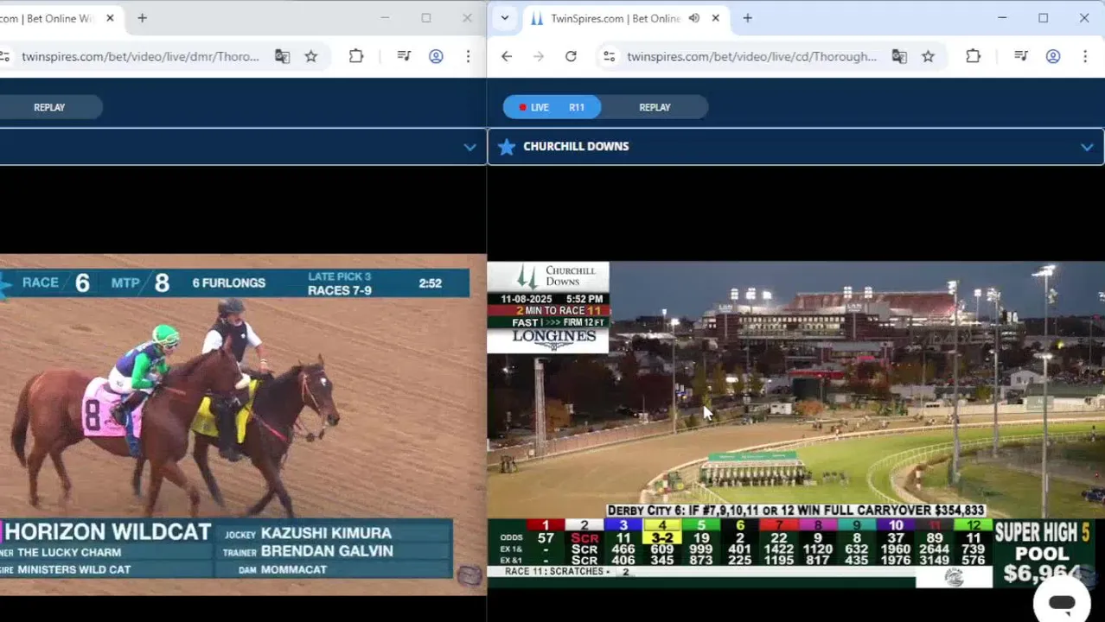
Task: Click REPLAY button in left window
Action: pyautogui.click(x=49, y=107)
